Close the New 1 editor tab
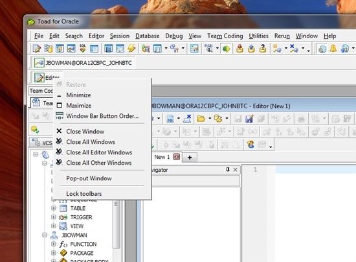 [x=177, y=157]
